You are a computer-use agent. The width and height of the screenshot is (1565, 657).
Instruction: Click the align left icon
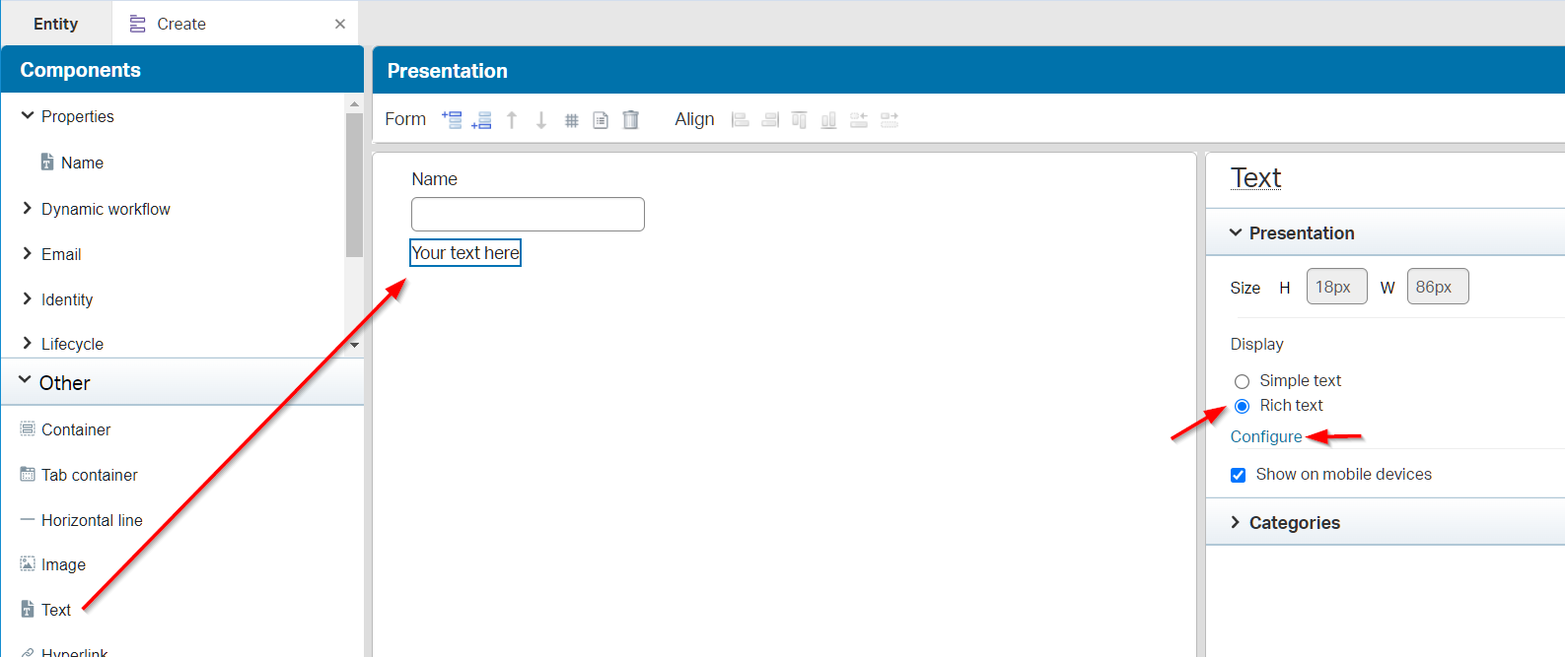click(740, 120)
